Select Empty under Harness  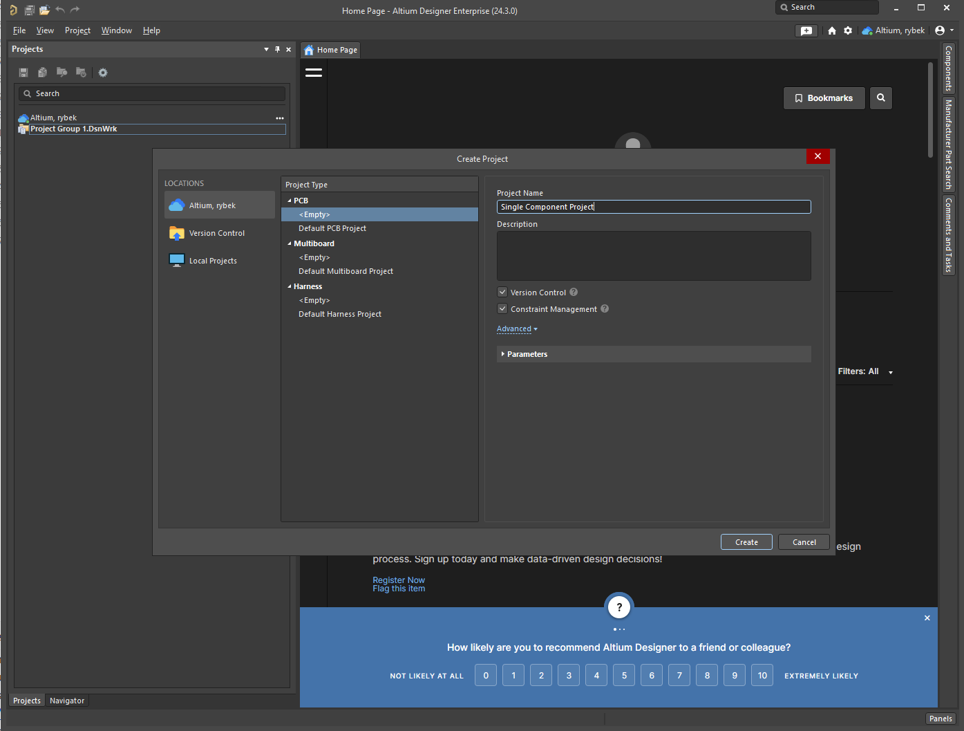coord(379,300)
